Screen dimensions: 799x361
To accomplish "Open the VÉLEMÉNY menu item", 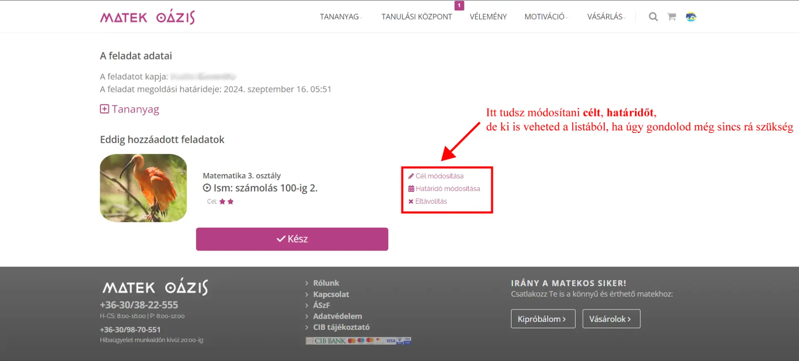I will (488, 17).
